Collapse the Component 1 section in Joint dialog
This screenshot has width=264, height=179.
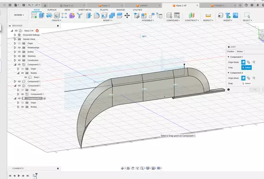coord(228,57)
